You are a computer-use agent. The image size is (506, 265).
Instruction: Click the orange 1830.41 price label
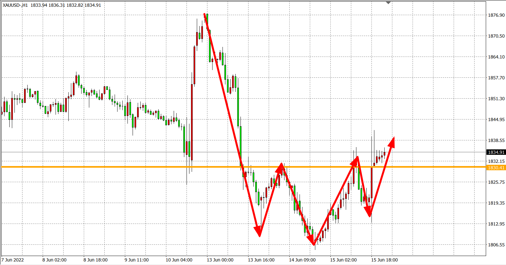(496, 168)
